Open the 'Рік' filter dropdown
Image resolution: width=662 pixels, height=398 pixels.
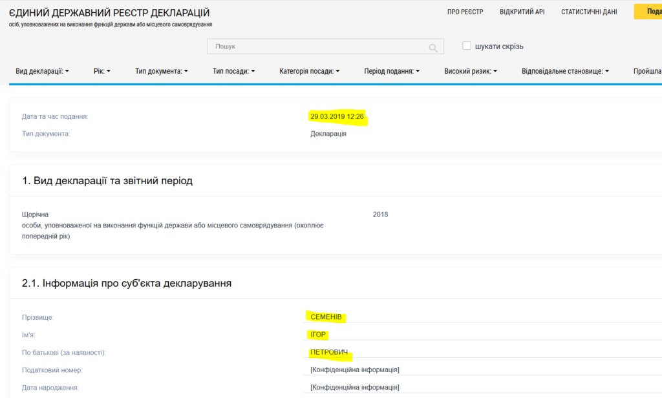101,71
